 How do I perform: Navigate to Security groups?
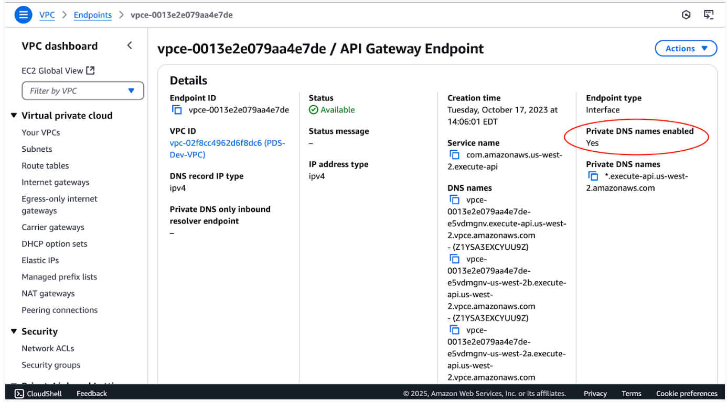[51, 365]
